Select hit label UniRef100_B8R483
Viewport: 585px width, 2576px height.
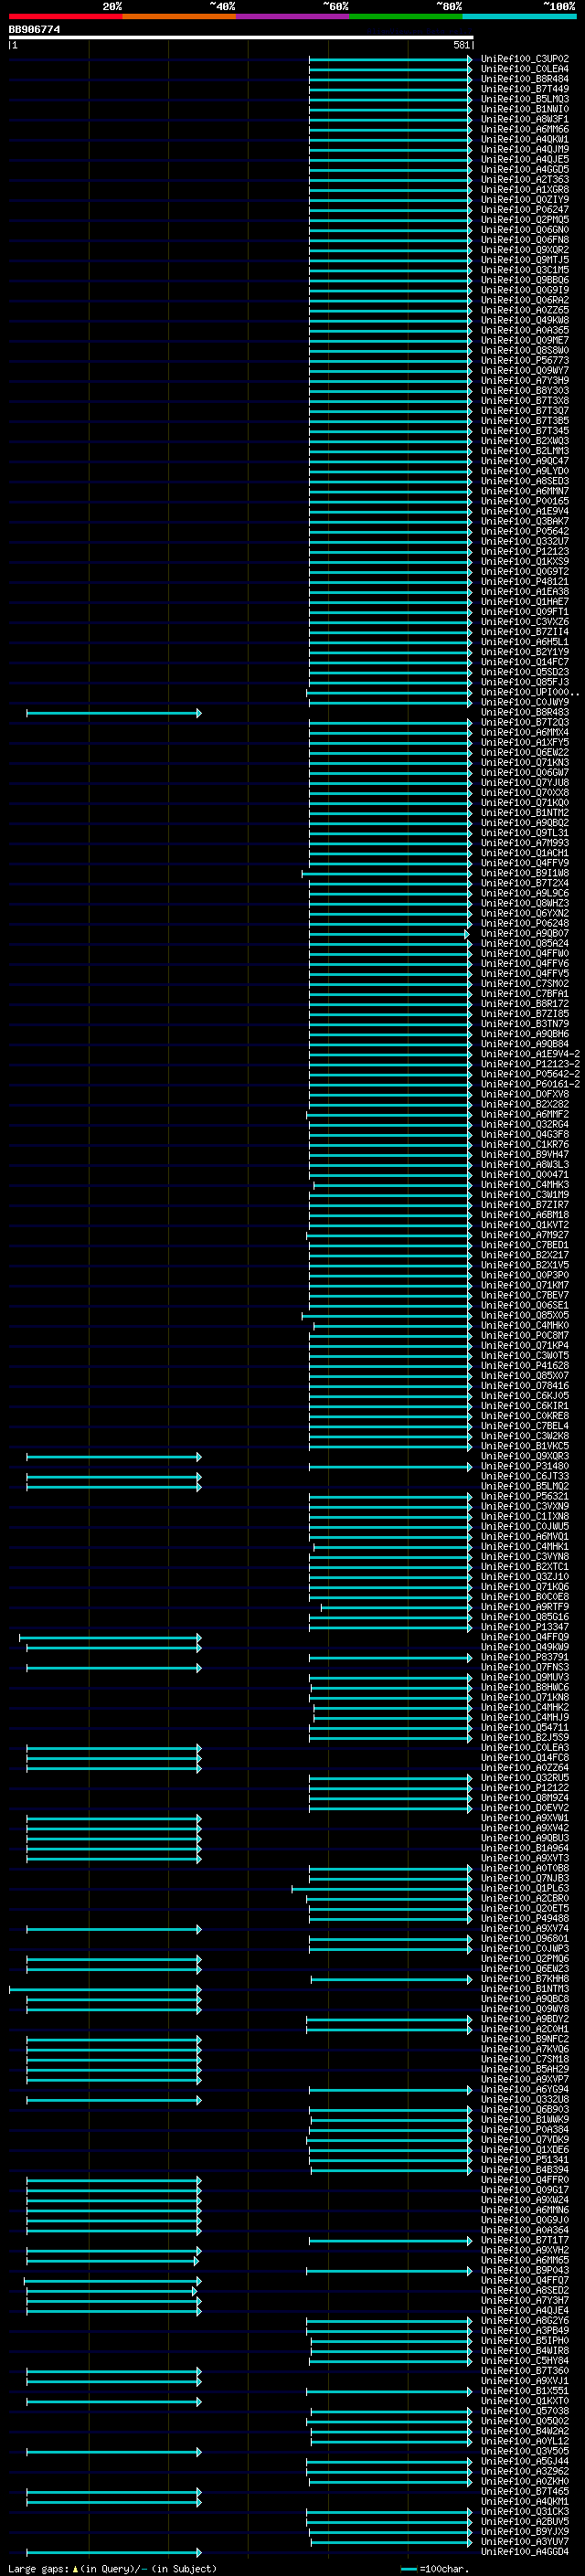click(x=524, y=713)
